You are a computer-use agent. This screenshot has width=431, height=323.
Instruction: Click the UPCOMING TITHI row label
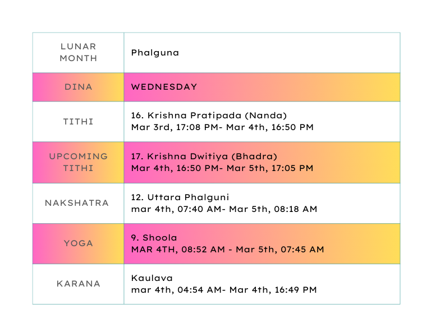tap(78, 162)
